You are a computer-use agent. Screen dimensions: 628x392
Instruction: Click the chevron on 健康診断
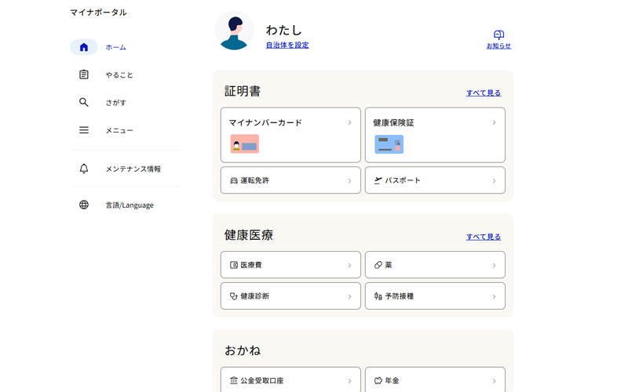[349, 296]
